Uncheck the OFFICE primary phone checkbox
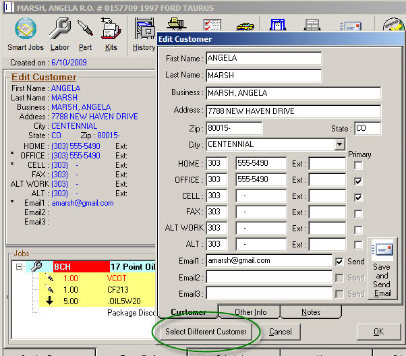Image resolution: width=406 pixels, height=356 pixels. (x=359, y=181)
